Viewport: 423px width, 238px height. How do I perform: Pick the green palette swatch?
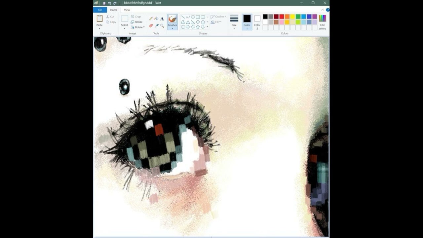(x=298, y=17)
